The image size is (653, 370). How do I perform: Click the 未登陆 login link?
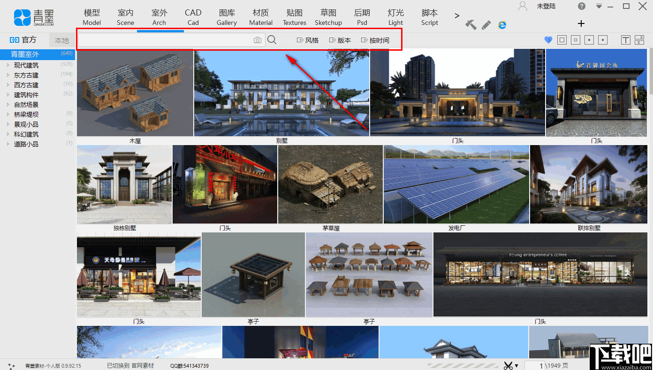[x=546, y=6]
